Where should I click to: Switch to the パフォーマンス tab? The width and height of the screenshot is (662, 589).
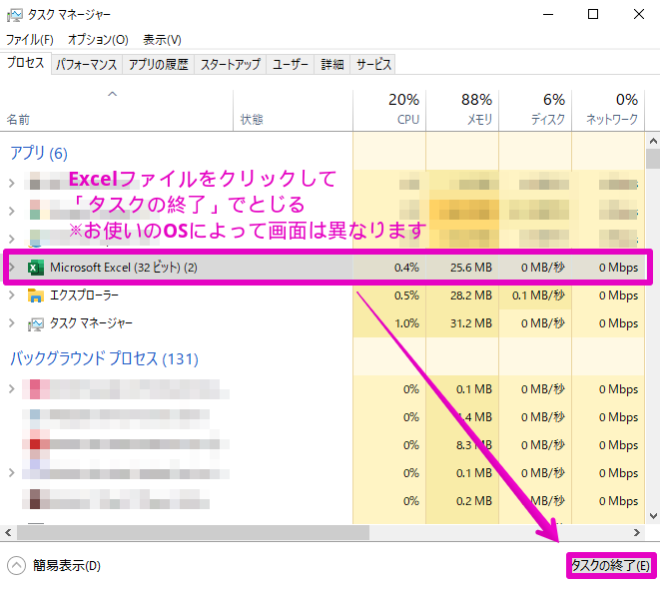pos(87,65)
